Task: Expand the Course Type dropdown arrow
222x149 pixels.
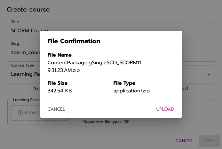Action: (209, 74)
